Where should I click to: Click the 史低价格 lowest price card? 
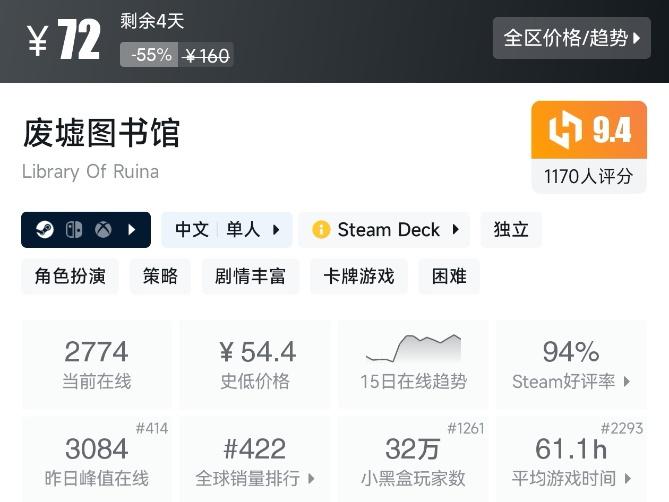point(255,363)
